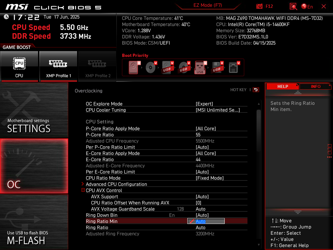The height and width of the screenshot is (250, 333).
Task: Click the Adjusted E-Core Frequency 4400MHz row
Action: pyautogui.click(x=166, y=165)
